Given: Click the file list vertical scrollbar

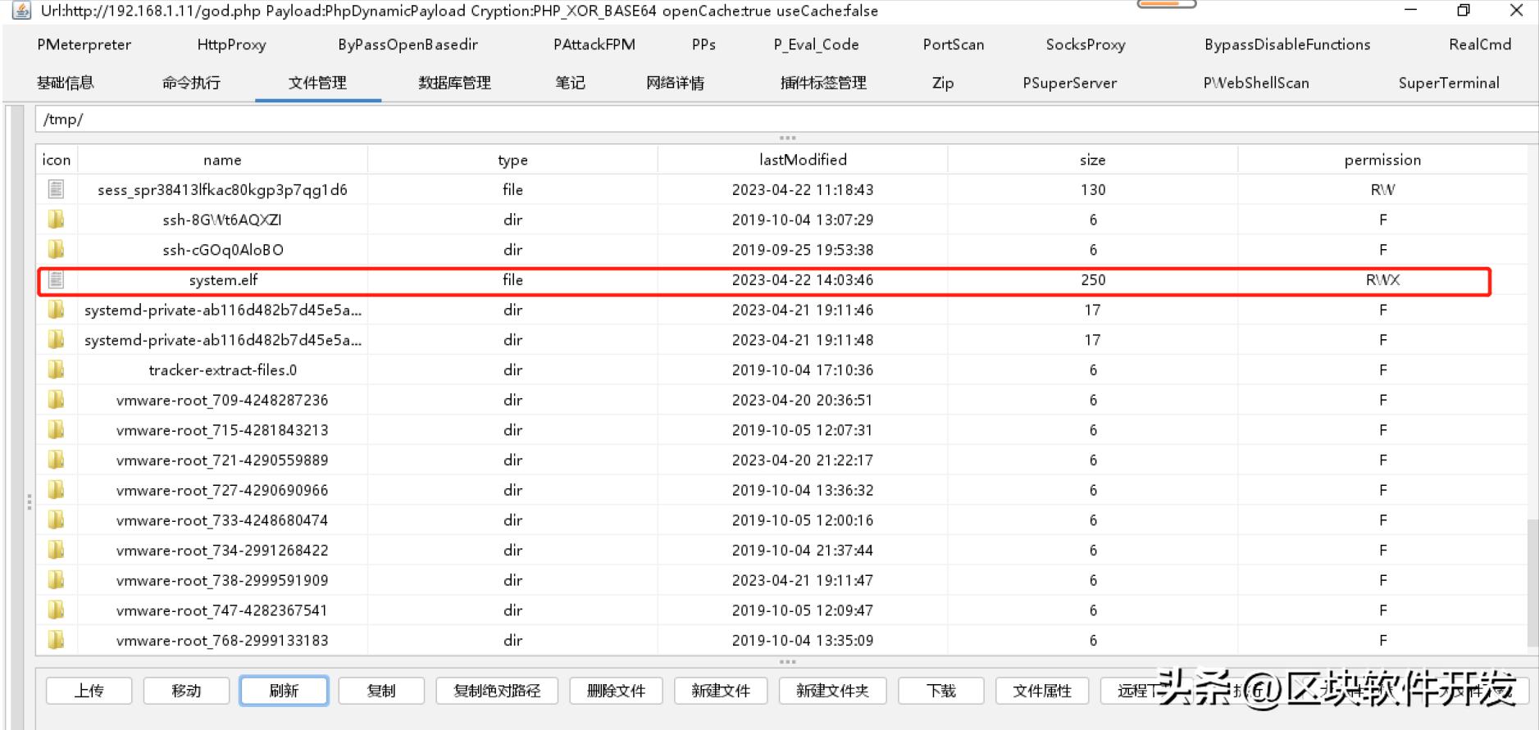Looking at the screenshot, I should click(x=1532, y=582).
